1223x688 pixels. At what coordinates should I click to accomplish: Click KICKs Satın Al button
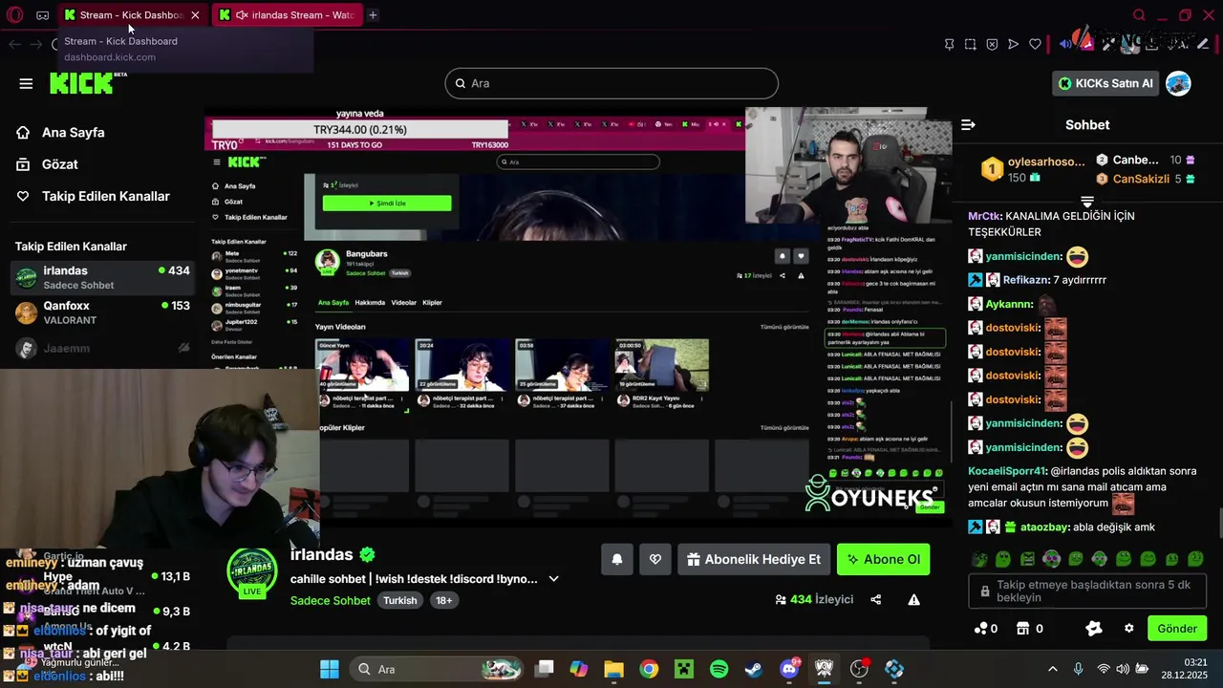click(x=1106, y=83)
